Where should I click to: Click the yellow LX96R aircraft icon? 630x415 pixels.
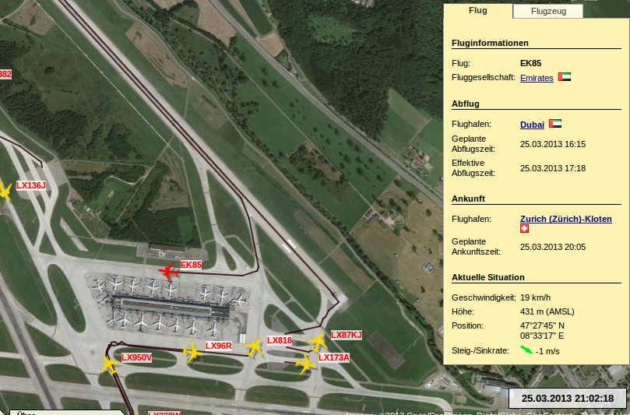pos(192,353)
